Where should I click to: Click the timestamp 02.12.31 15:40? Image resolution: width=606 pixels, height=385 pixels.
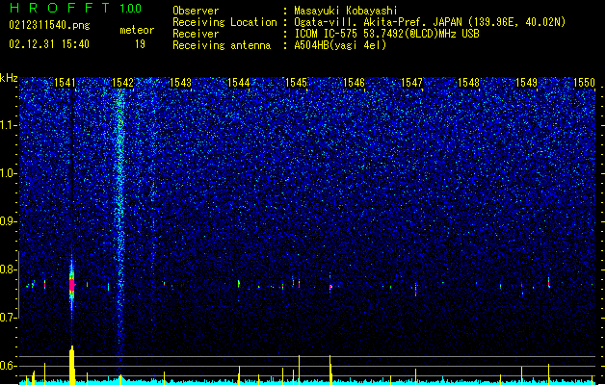49,44
